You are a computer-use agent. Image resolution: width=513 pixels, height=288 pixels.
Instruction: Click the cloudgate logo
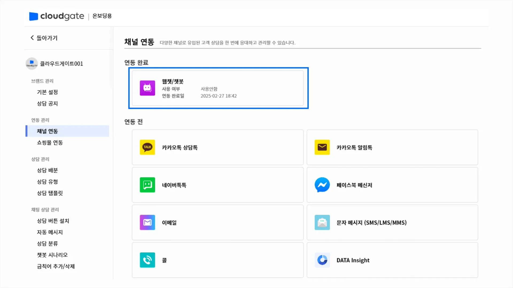tap(56, 17)
